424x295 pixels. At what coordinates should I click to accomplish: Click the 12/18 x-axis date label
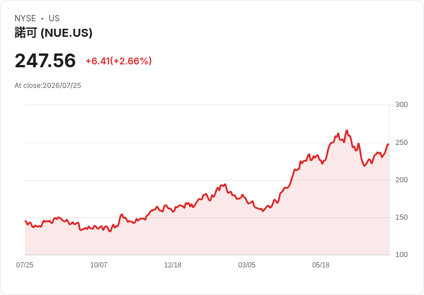pyautogui.click(x=173, y=265)
